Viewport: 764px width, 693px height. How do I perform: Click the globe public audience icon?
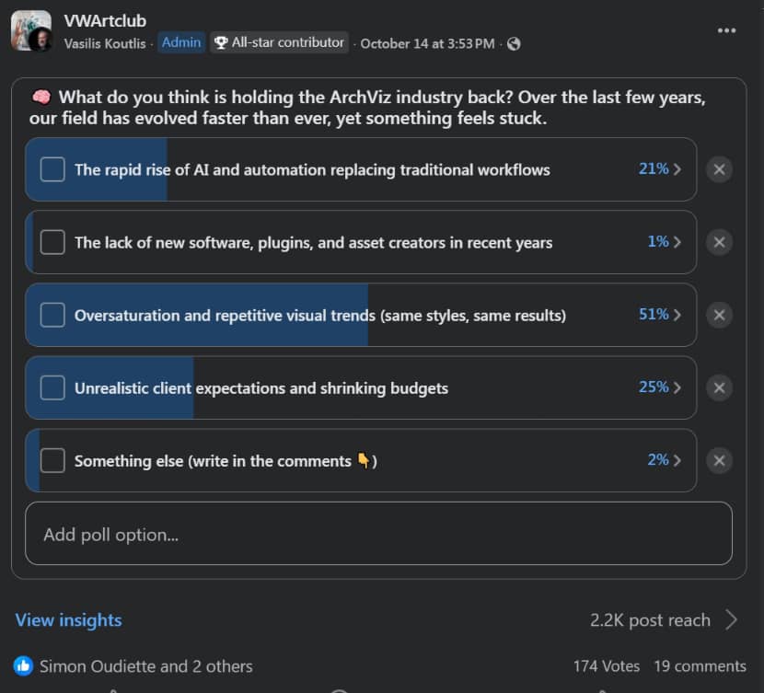(514, 43)
